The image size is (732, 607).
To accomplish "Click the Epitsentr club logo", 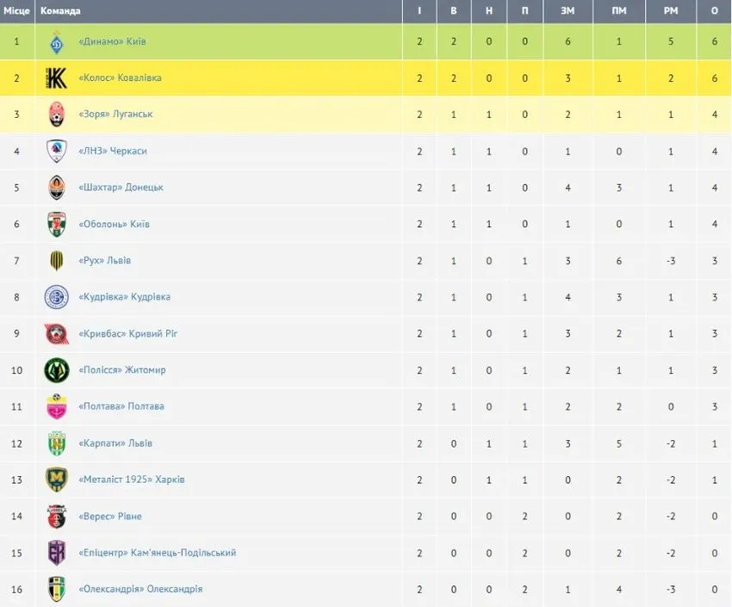I will [x=57, y=553].
